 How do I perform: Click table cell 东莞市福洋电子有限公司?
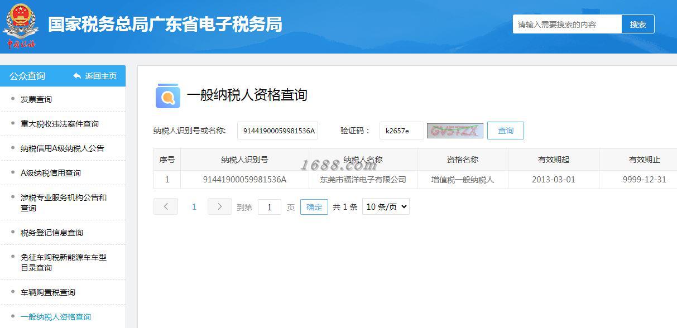point(363,180)
